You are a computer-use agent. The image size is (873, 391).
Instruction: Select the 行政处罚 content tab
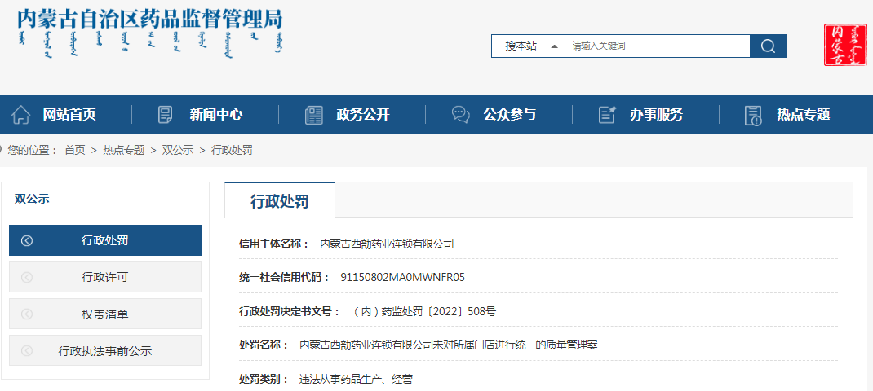click(x=280, y=201)
